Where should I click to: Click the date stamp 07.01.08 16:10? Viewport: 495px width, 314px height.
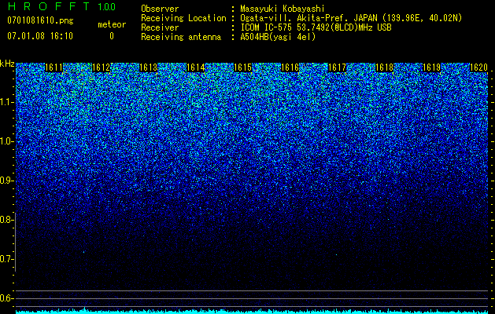[x=40, y=36]
